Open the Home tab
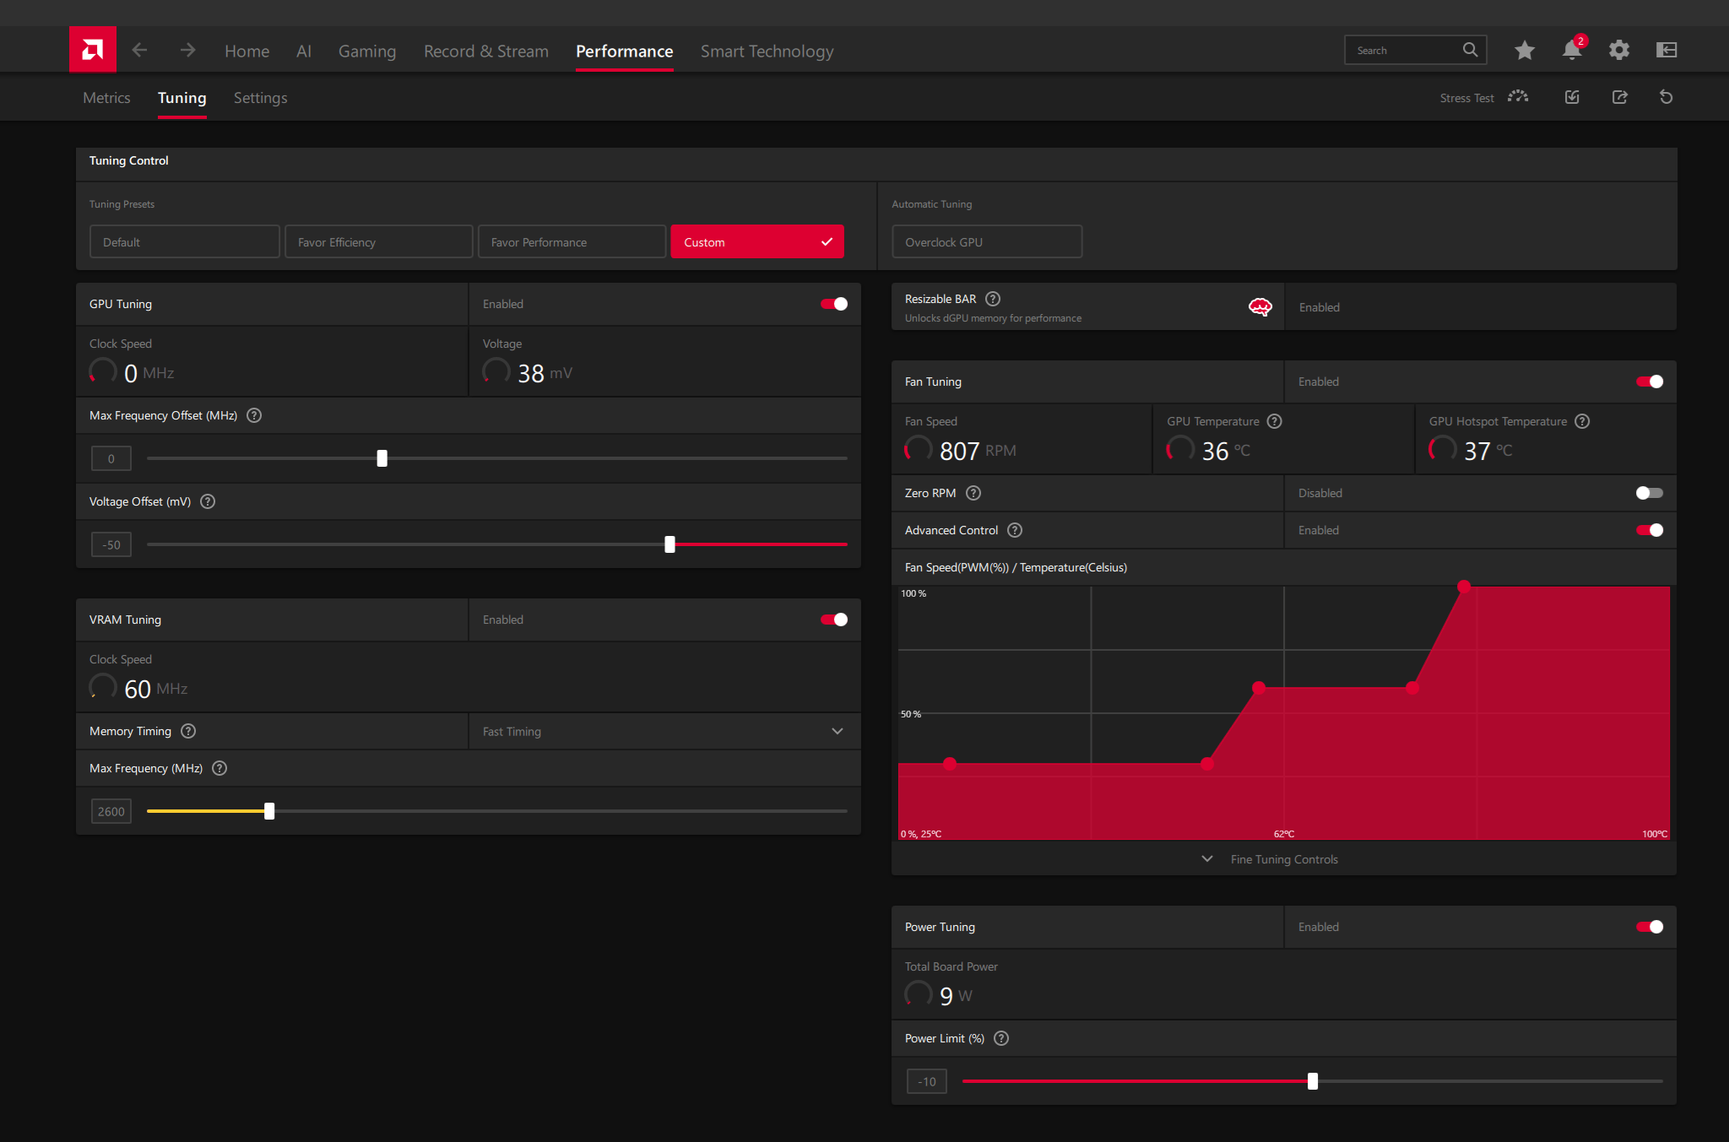The image size is (1729, 1142). point(247,51)
